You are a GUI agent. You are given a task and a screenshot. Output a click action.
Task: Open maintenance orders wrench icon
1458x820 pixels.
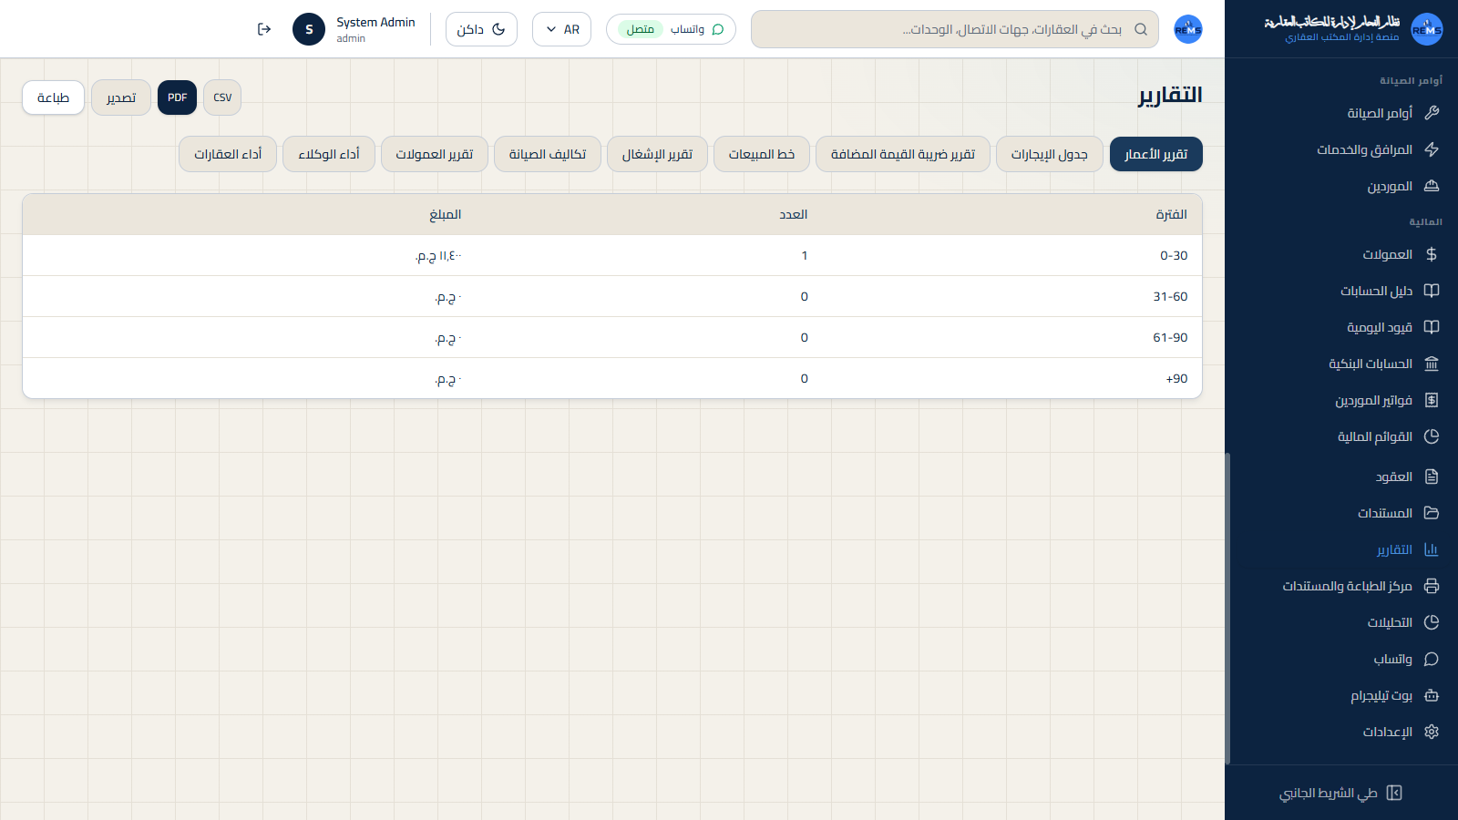(1432, 113)
